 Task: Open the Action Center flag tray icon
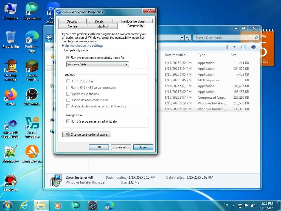247,206
